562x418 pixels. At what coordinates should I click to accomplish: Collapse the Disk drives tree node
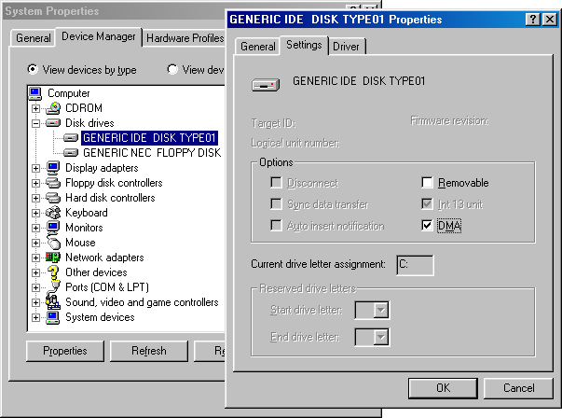coord(35,123)
